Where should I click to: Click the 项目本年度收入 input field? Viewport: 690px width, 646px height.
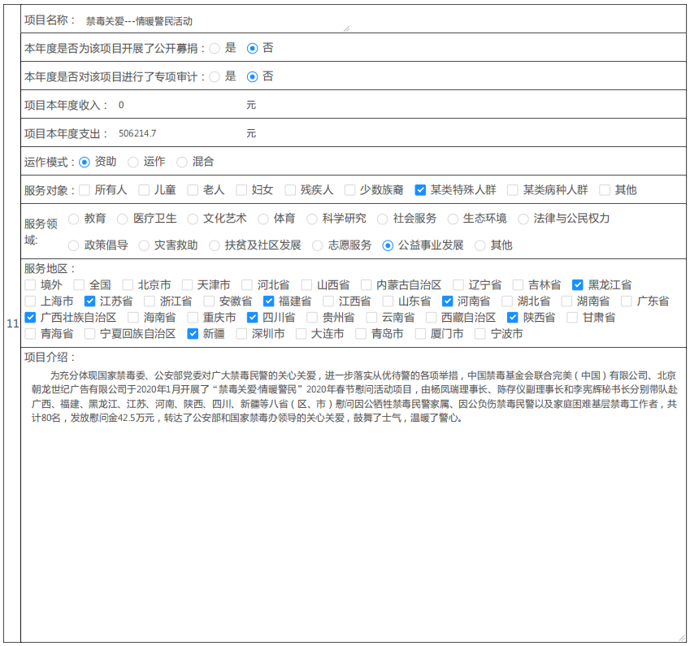click(179, 106)
